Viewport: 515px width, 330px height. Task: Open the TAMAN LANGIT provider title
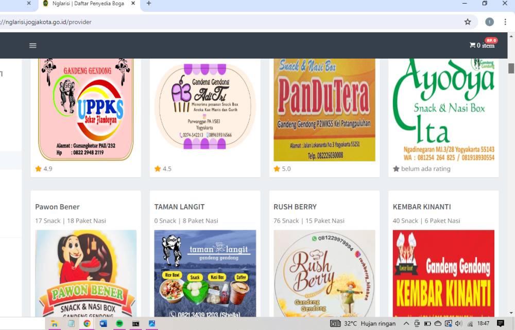point(179,207)
